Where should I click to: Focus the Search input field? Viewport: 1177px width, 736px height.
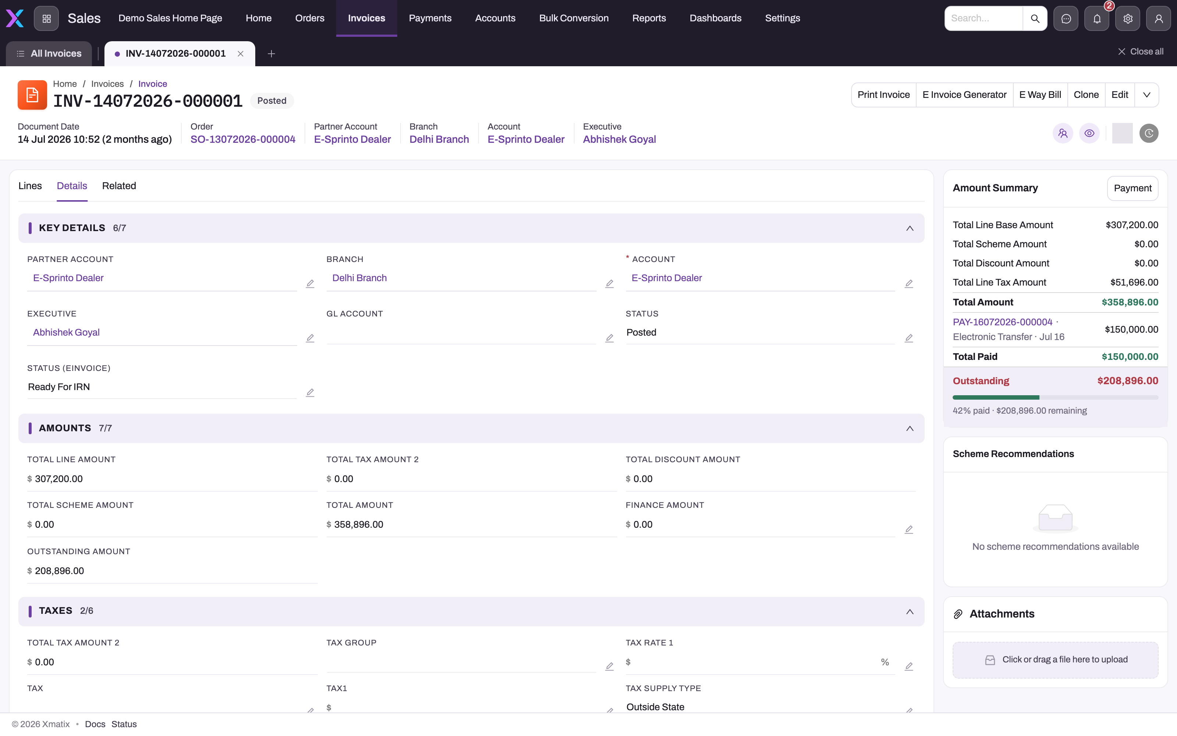(984, 18)
